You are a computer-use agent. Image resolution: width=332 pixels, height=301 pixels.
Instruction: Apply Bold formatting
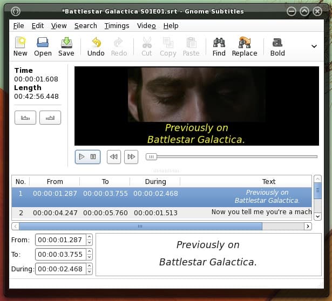277,46
